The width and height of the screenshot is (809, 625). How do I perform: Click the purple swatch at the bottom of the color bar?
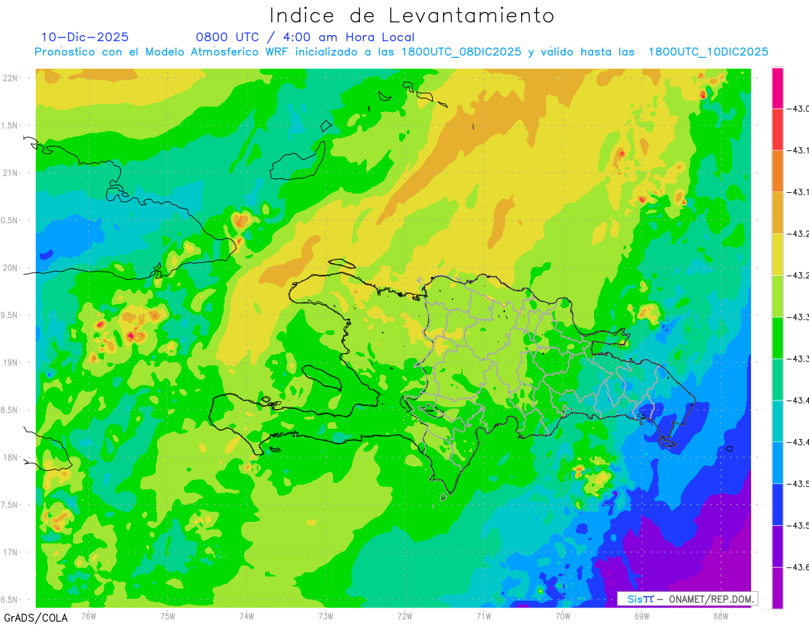click(777, 587)
